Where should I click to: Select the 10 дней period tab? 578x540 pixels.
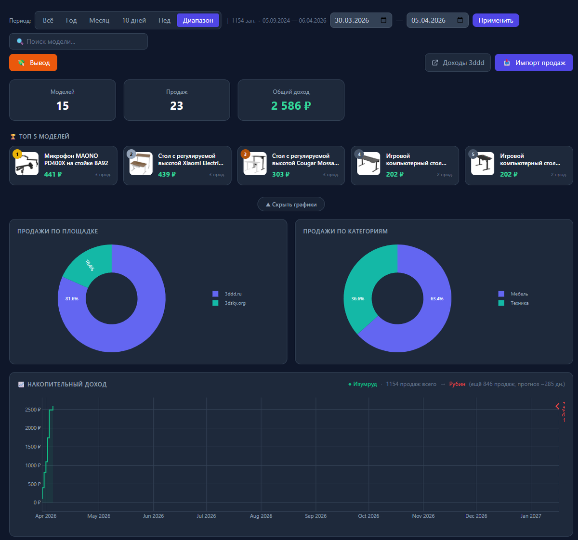point(134,20)
